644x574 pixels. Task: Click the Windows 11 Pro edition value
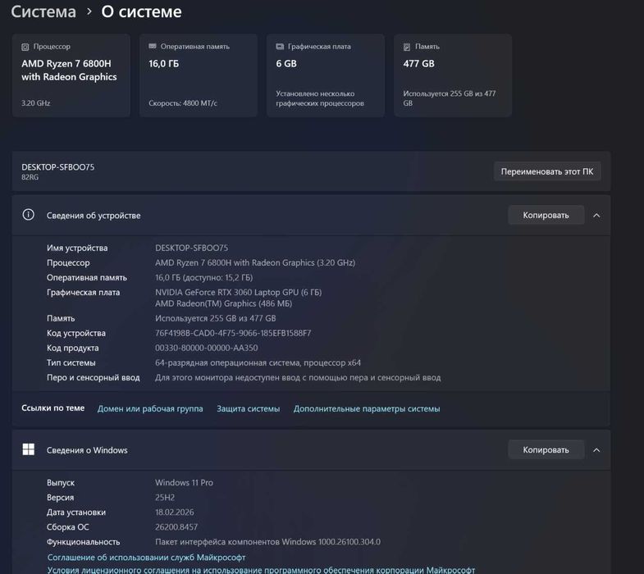pos(184,482)
